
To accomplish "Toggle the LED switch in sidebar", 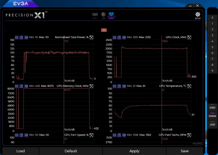I will (212, 124).
